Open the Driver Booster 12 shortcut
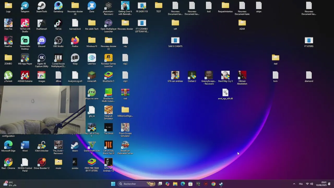This screenshot has height=188, width=334. 42,164
